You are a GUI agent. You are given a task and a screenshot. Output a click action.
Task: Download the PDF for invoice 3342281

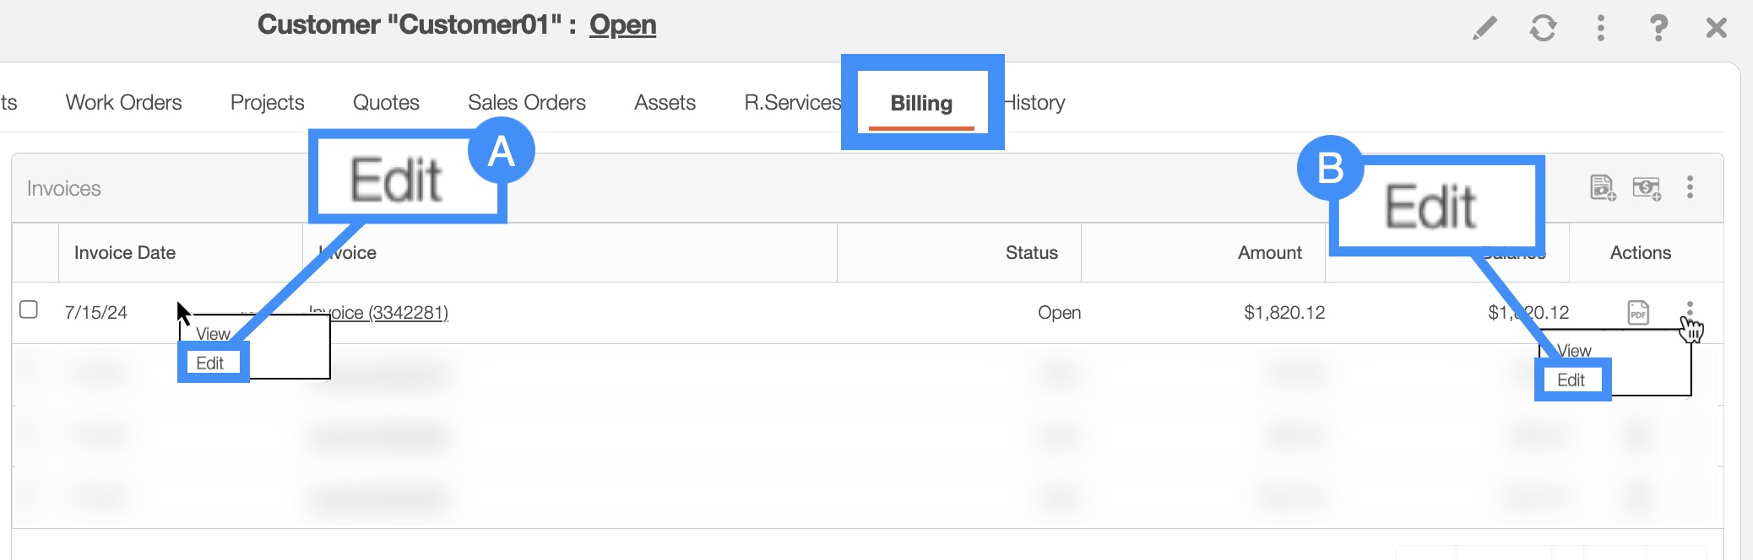tap(1637, 312)
